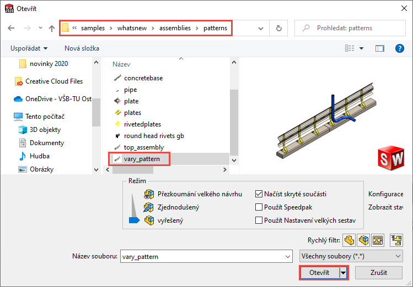Filter by drawings quick filter icon
The height and width of the screenshot is (287, 413).
(378, 240)
